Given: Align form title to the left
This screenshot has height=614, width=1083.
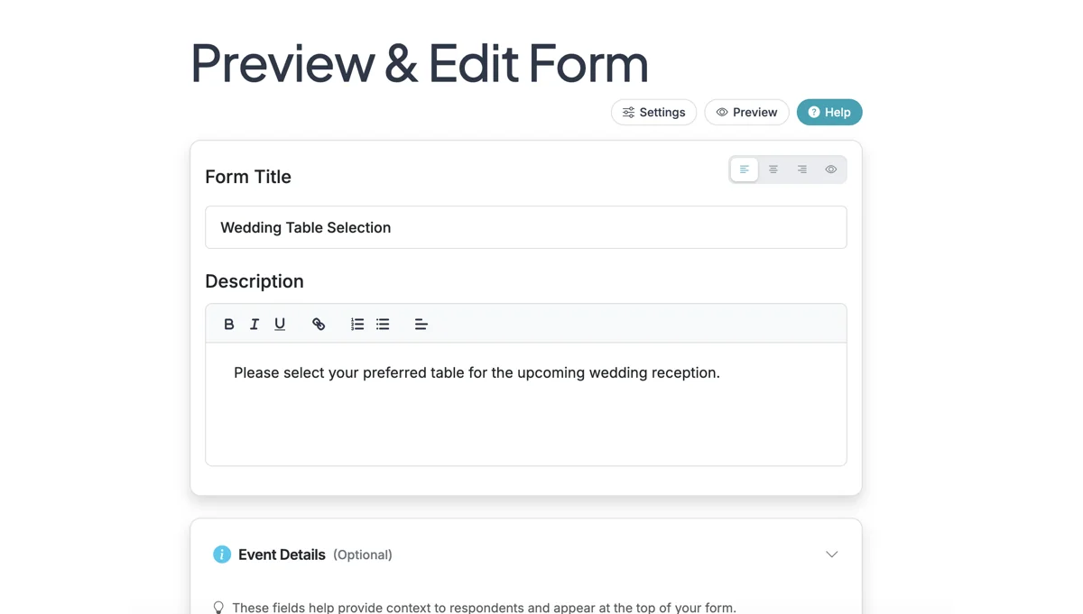Looking at the screenshot, I should (745, 170).
